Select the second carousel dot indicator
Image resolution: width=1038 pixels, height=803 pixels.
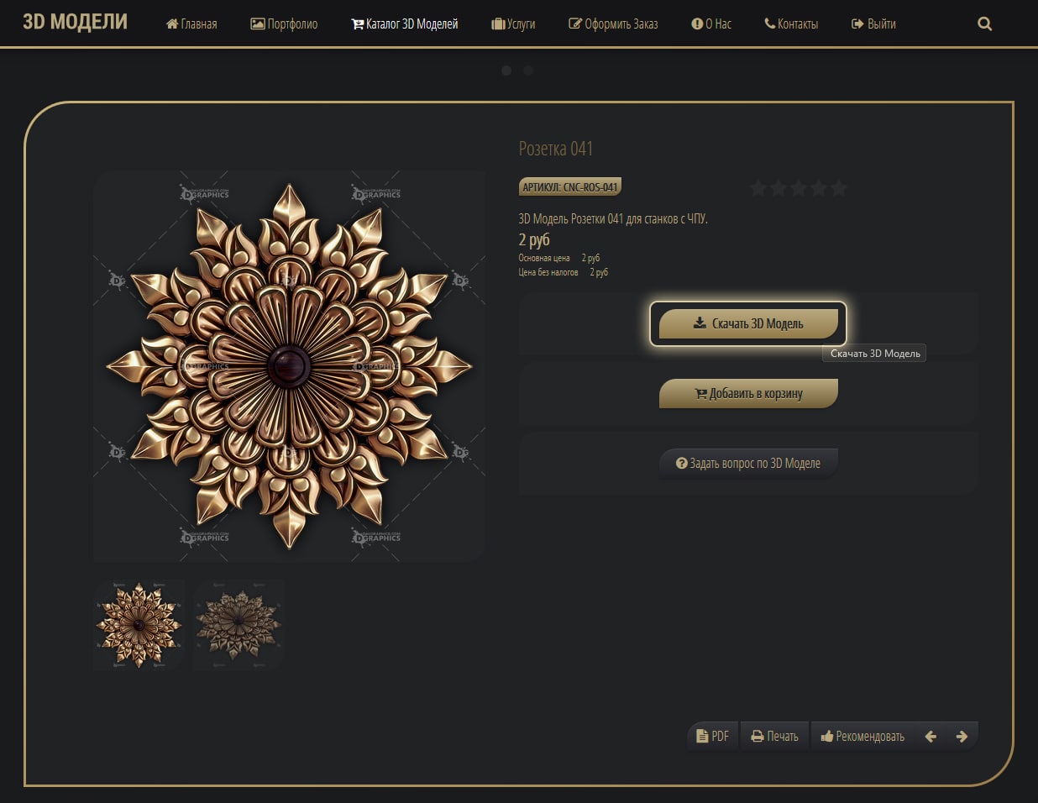coord(528,71)
